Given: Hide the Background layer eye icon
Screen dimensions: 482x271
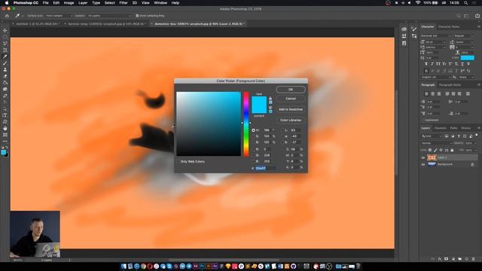Looking at the screenshot, I should pos(423,164).
